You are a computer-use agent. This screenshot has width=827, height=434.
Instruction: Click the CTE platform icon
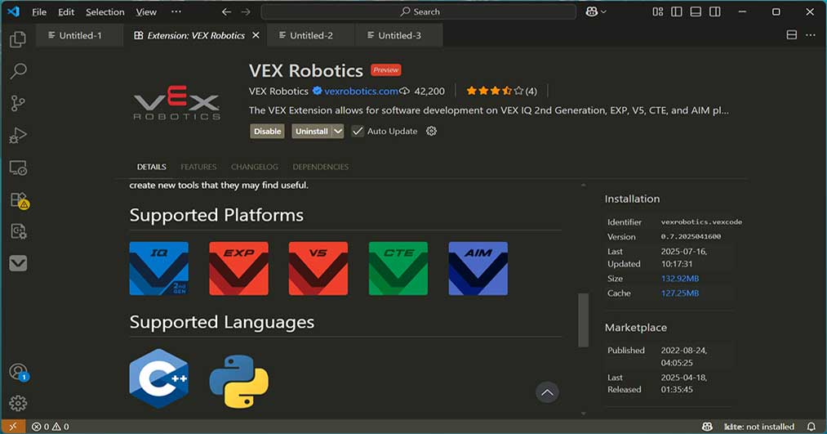point(398,269)
